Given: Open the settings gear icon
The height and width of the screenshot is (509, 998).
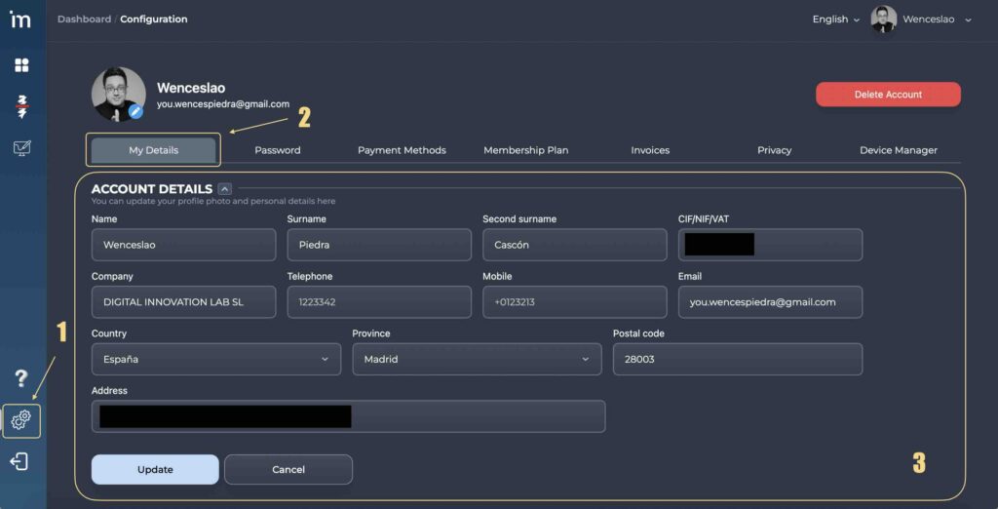Looking at the screenshot, I should click(21, 420).
